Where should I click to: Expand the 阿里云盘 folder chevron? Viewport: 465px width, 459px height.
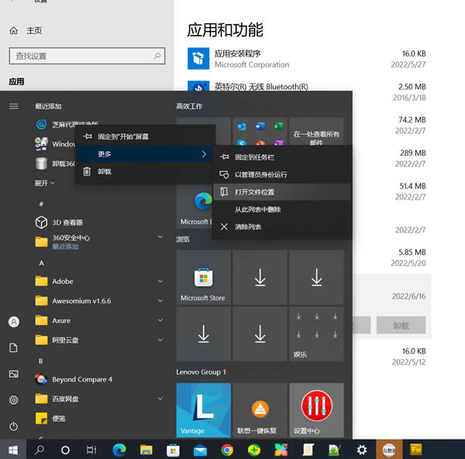[x=160, y=340]
